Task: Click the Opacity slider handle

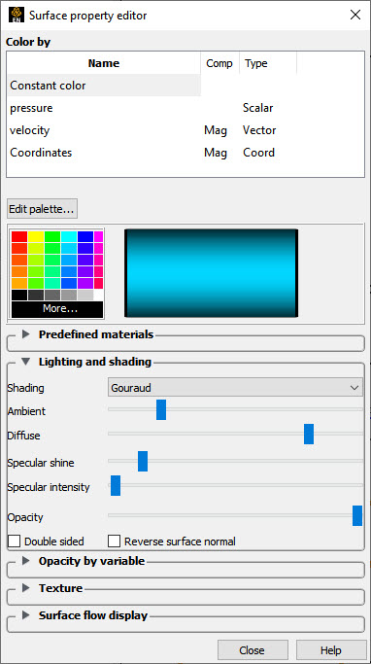Action: pyautogui.click(x=357, y=515)
